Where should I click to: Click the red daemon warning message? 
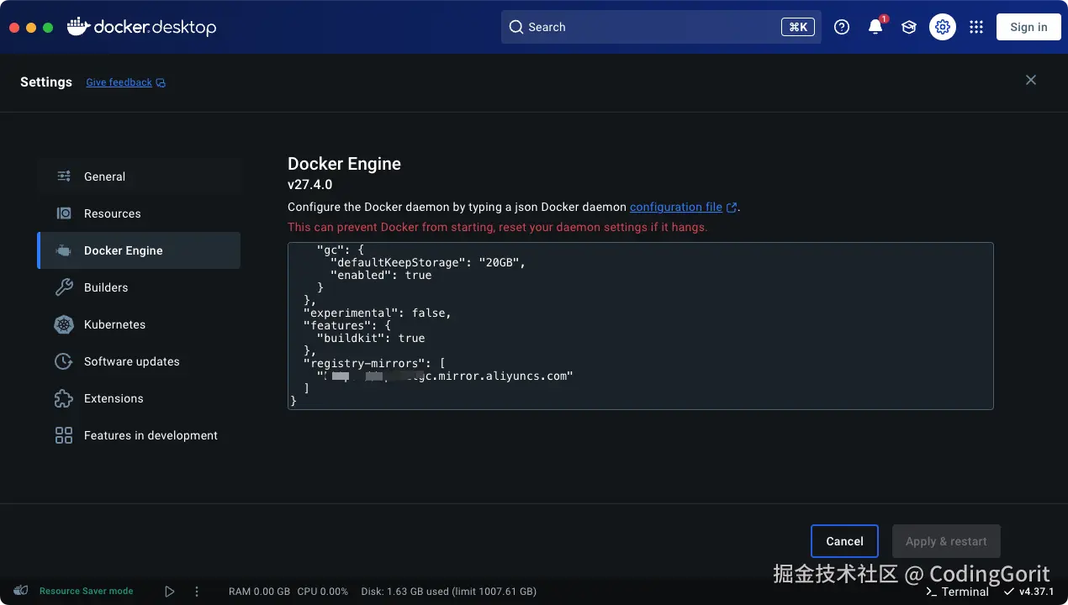pyautogui.click(x=498, y=227)
